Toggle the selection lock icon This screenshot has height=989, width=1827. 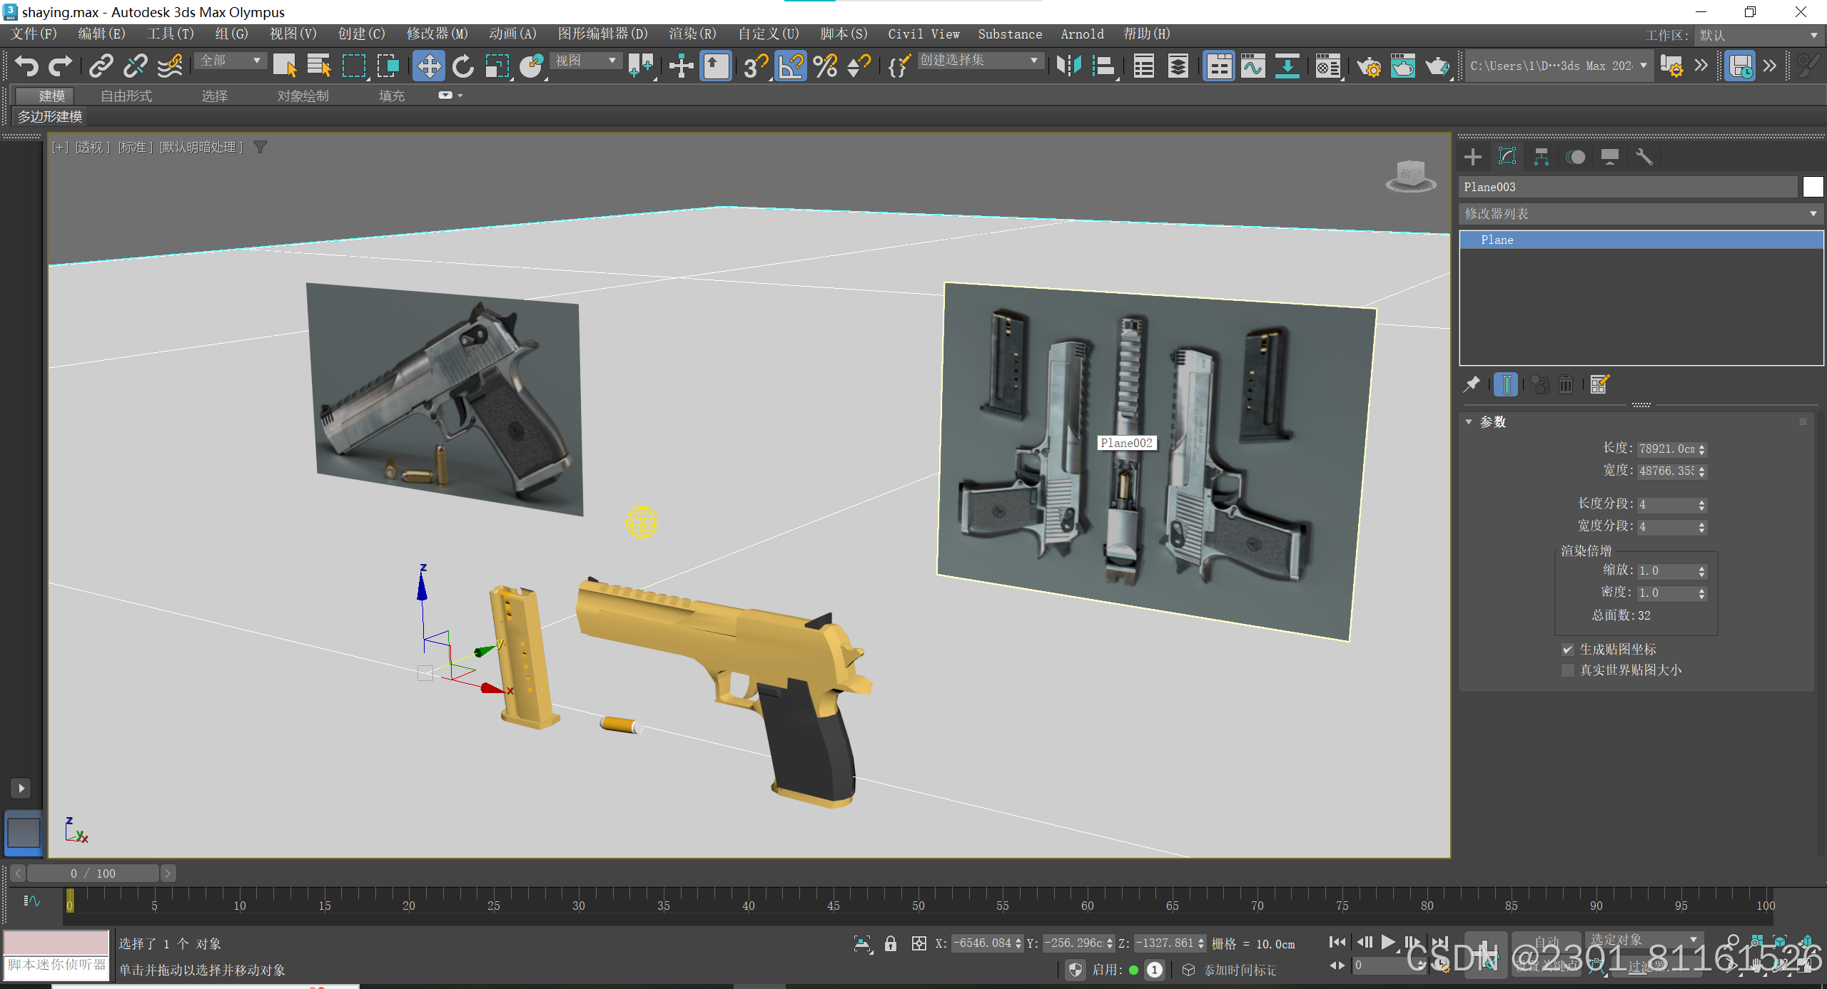891,943
